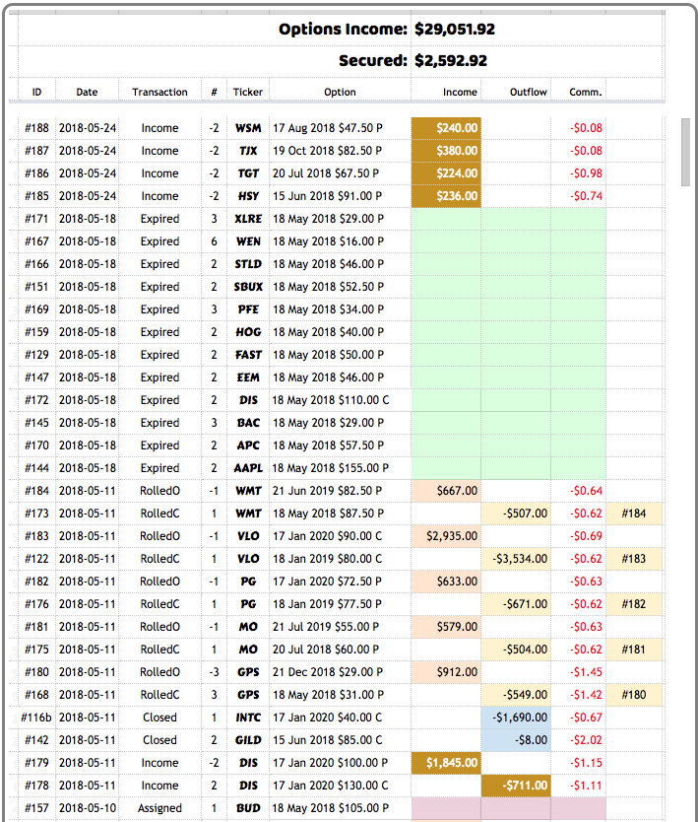Click the TJX ticker cell
This screenshot has width=698, height=822.
coord(248,151)
